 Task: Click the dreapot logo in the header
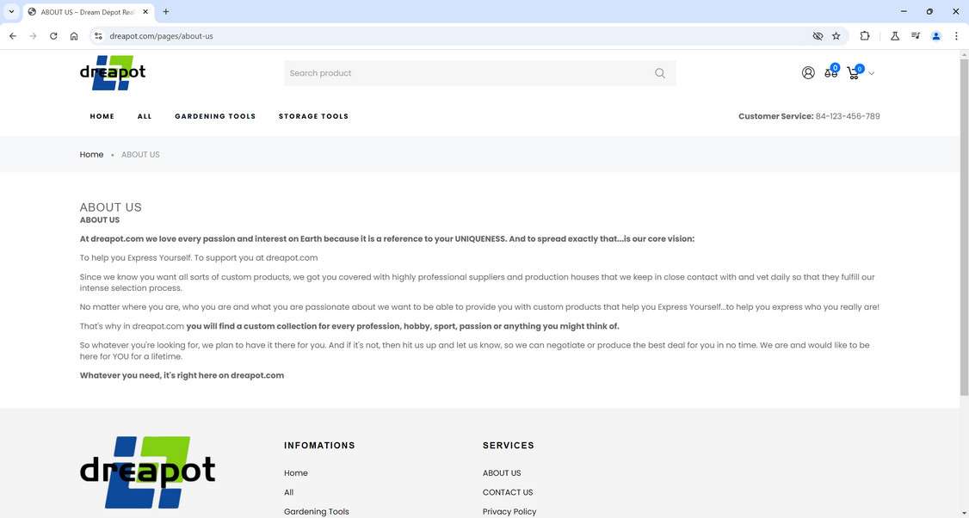tap(112, 72)
